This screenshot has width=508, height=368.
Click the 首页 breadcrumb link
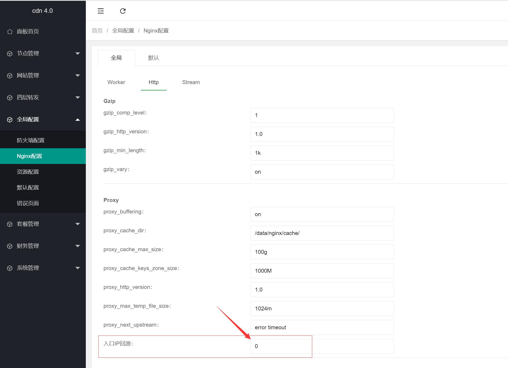(x=97, y=31)
